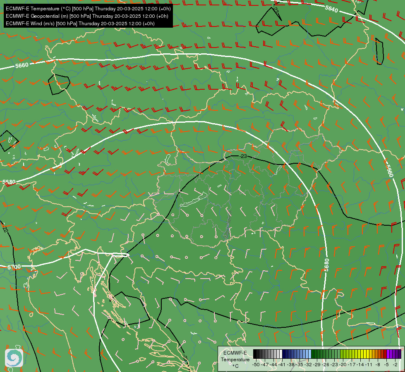Pick the blue section of the temperature color bar
The image size is (405, 372).
[x=297, y=354]
